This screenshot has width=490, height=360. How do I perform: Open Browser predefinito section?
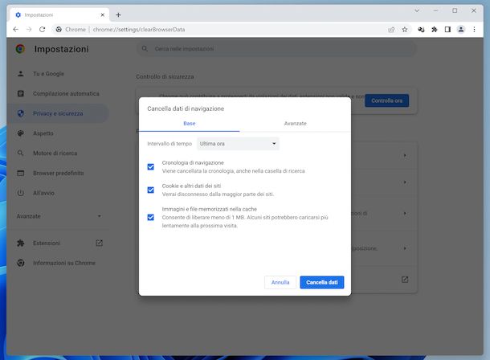(x=58, y=173)
